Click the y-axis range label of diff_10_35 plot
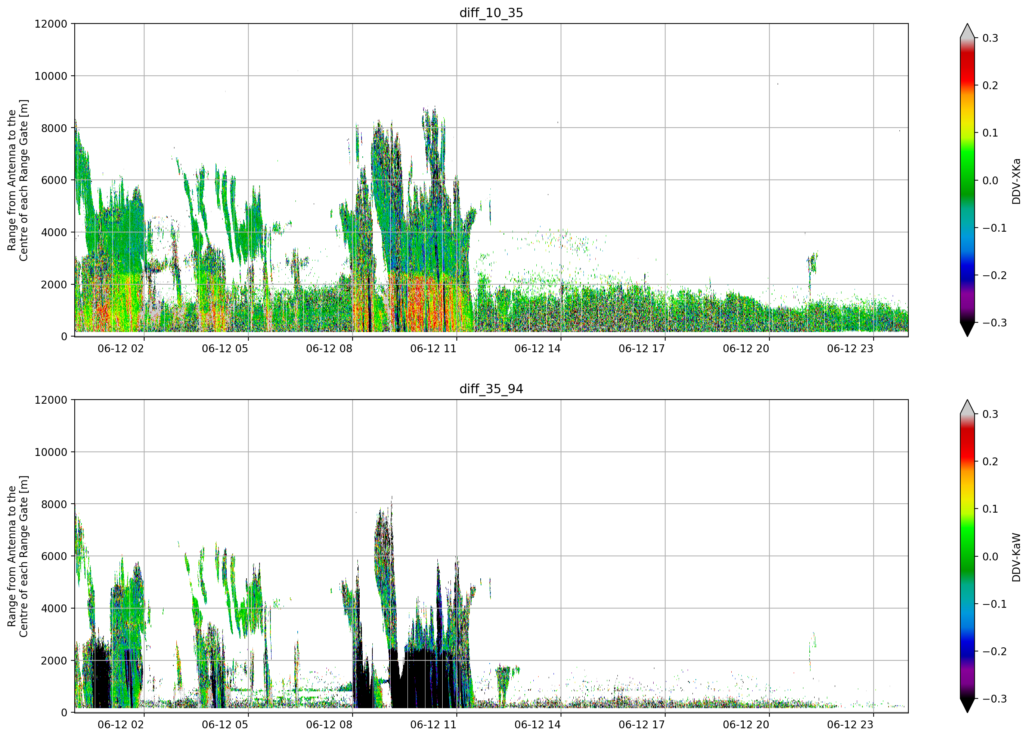The image size is (1029, 738). 18,180
